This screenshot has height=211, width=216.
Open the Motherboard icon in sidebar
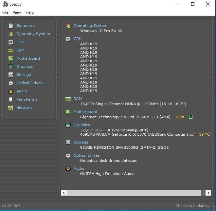coord(11,58)
